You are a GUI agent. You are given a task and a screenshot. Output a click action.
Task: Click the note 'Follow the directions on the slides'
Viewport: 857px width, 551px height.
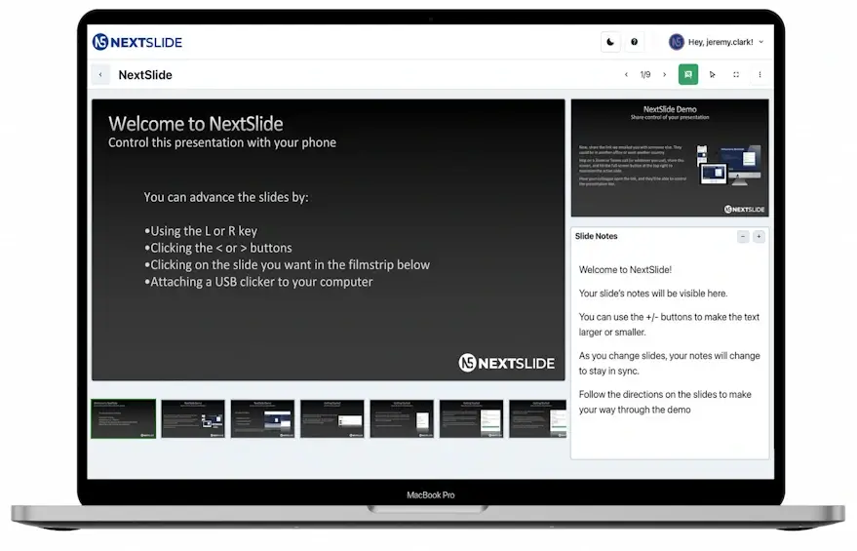coord(665,403)
